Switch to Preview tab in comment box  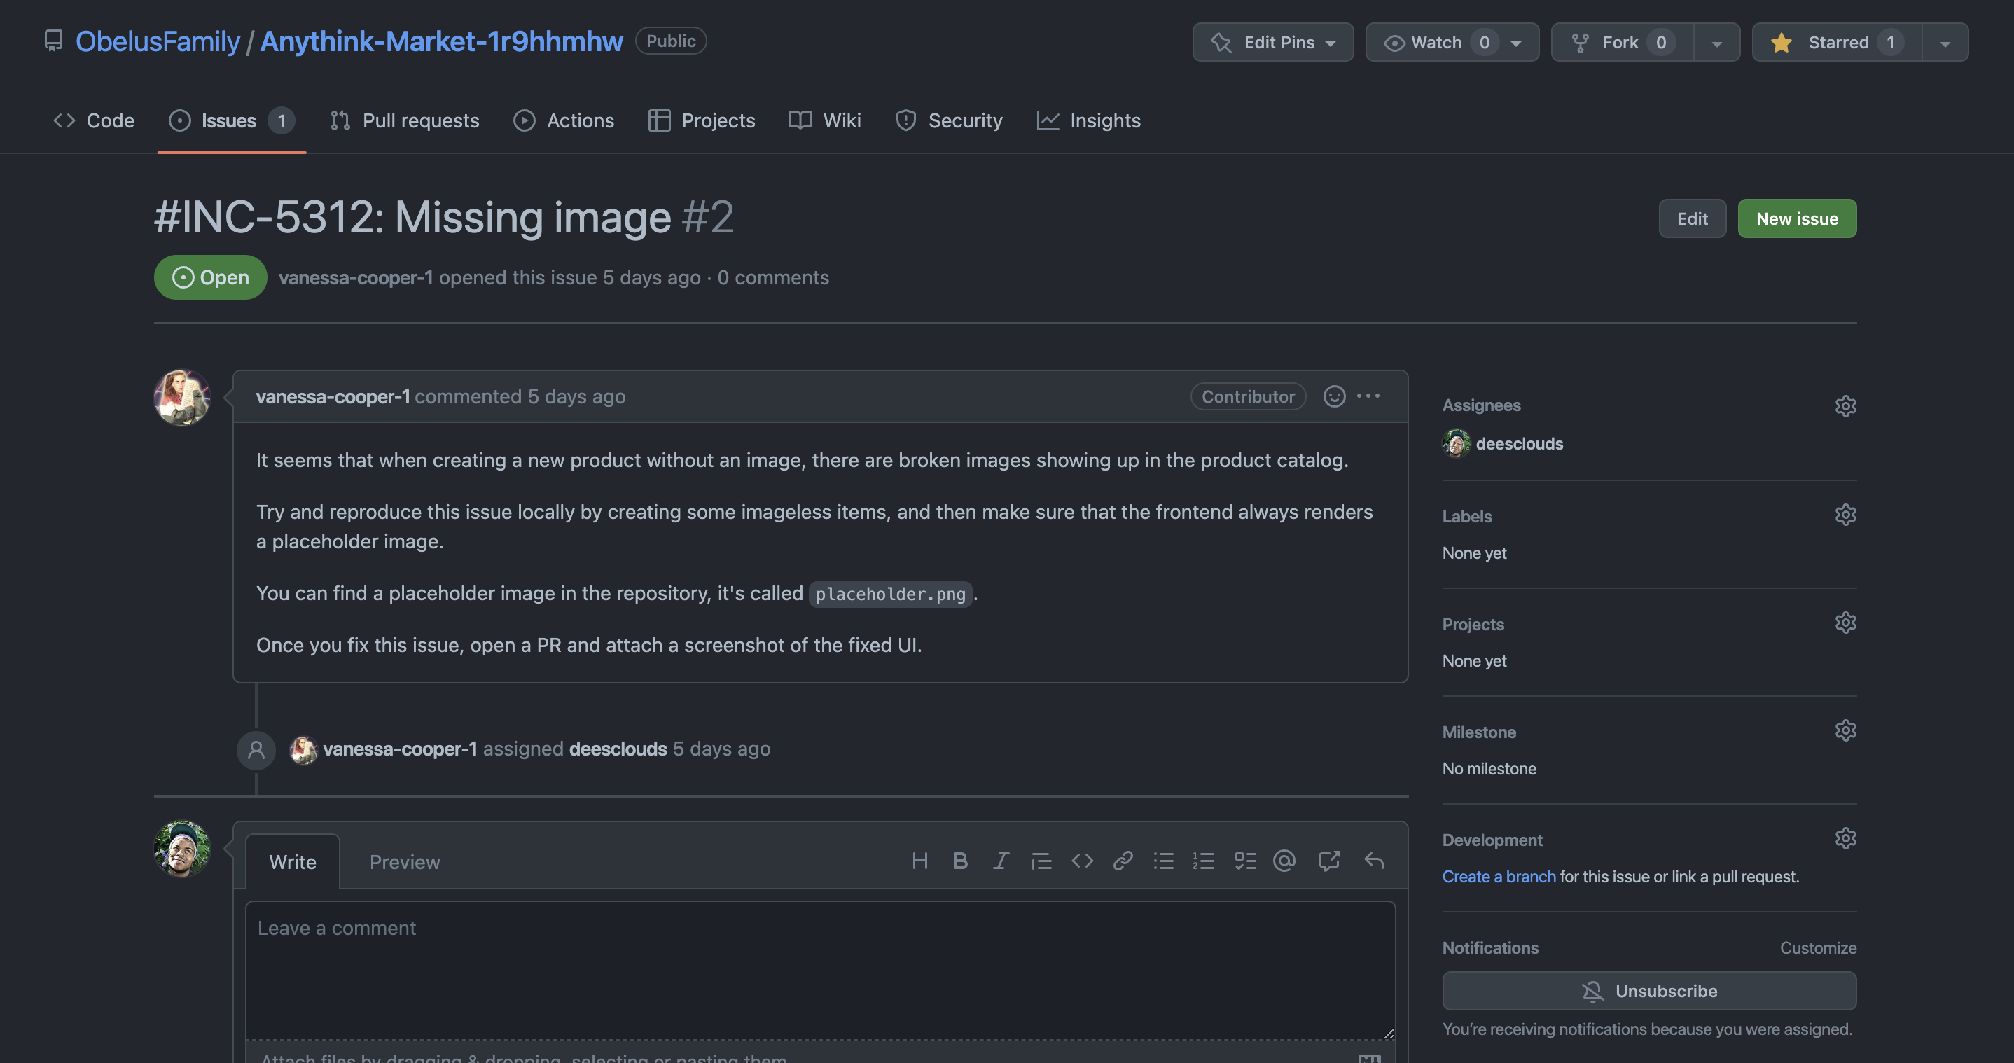tap(405, 861)
